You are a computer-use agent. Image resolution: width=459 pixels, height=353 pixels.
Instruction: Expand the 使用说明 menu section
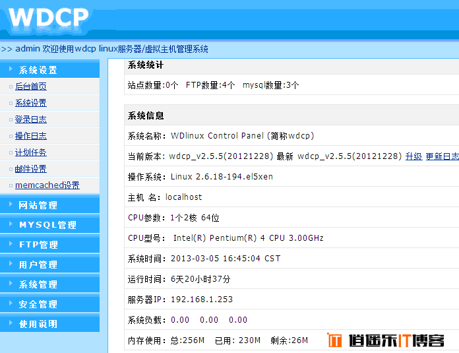tap(49, 323)
